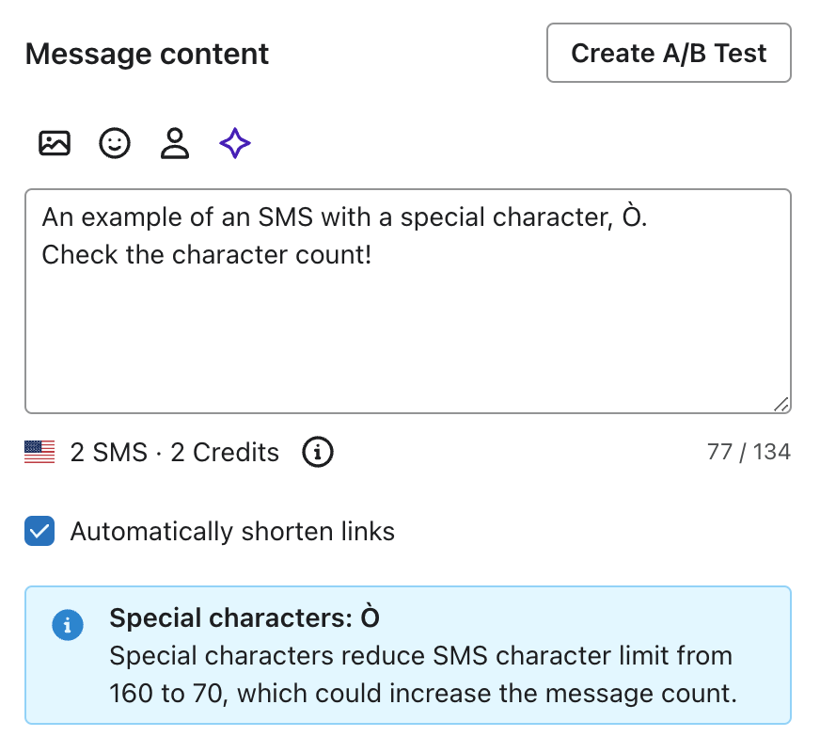This screenshot has height=753, width=820.
Task: Open the purple AI sparkle assistant
Action: point(235,144)
